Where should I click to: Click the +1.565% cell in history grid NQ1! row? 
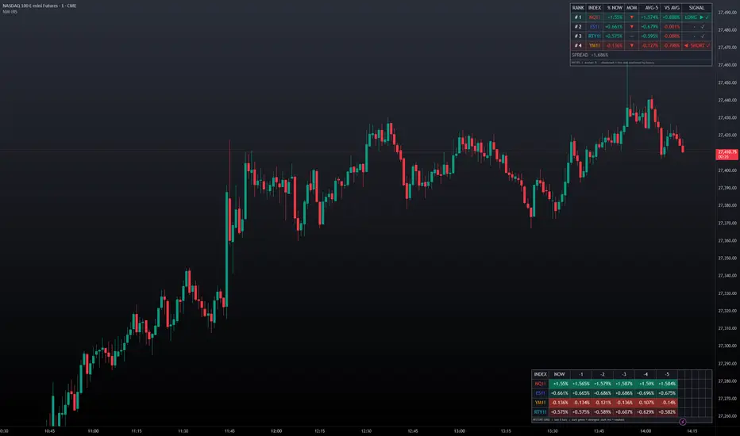[581, 384]
